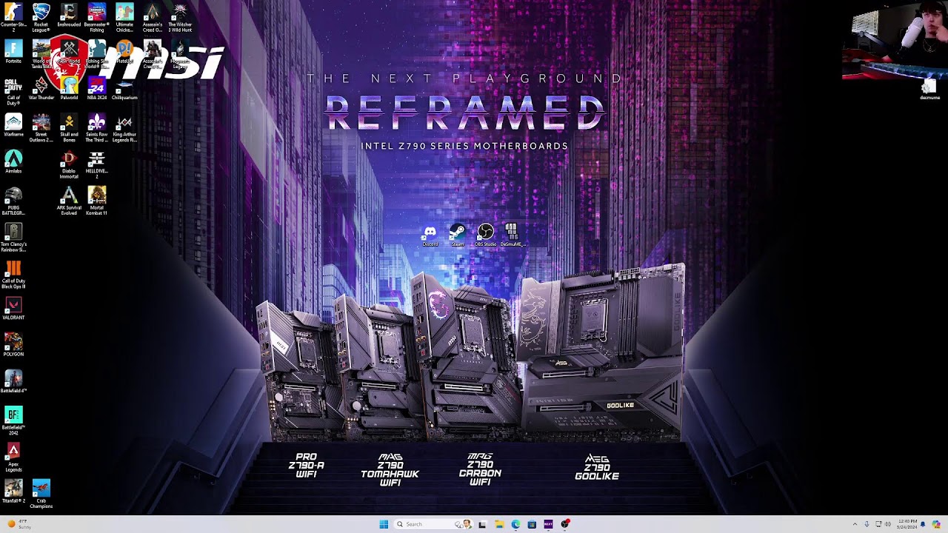
Task: Open the Diablo Immortal icon
Action: [x=69, y=165]
